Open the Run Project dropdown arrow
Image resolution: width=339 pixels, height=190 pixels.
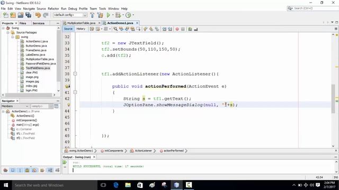(x=113, y=15)
